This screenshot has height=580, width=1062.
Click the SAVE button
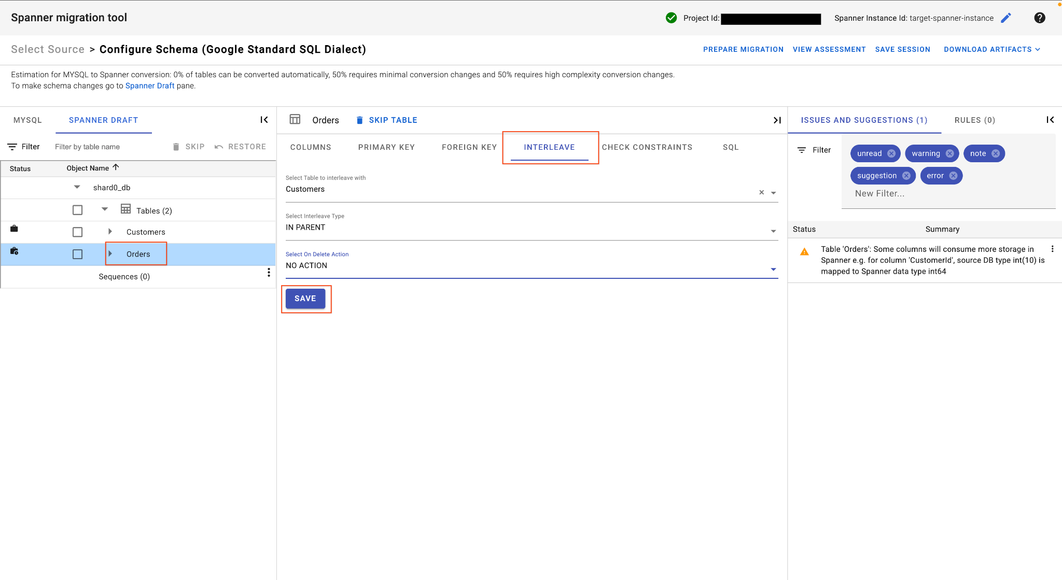(305, 299)
